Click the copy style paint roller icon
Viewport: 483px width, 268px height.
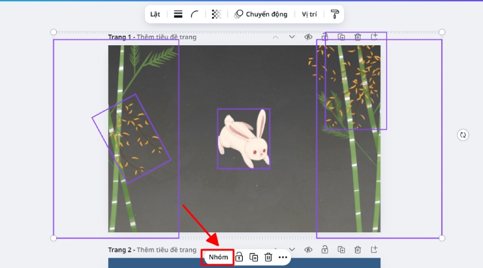tap(335, 14)
